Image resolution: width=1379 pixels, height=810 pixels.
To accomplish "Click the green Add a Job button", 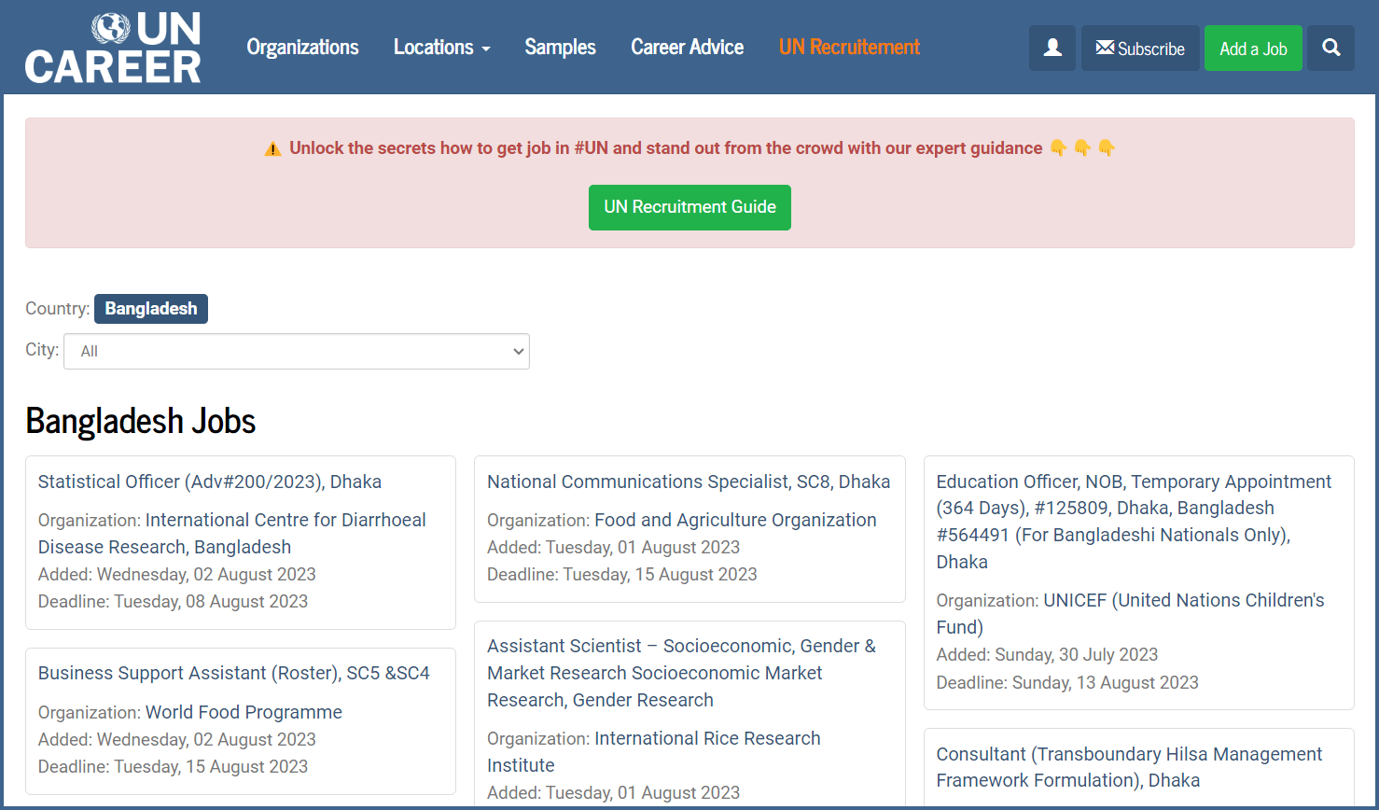I will coord(1253,48).
